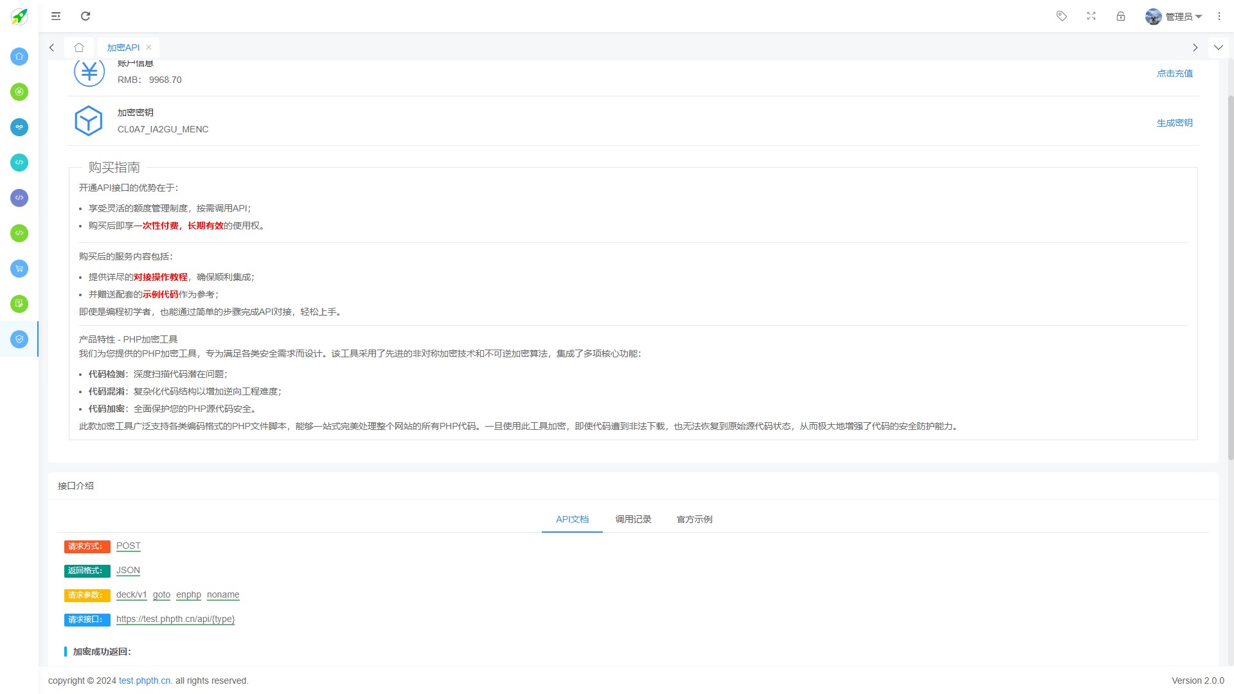Toggle the lock icon in top bar
Viewport: 1234px width, 694px height.
click(1121, 16)
